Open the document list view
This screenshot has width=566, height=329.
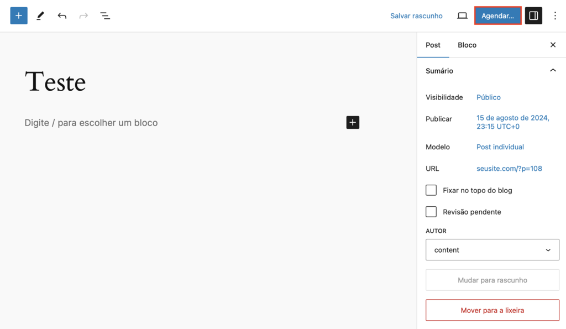click(104, 15)
